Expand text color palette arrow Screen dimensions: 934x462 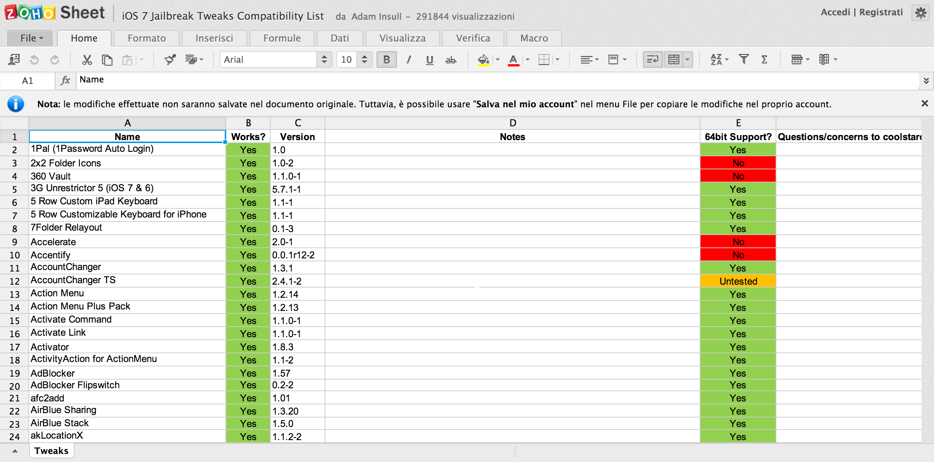point(527,59)
